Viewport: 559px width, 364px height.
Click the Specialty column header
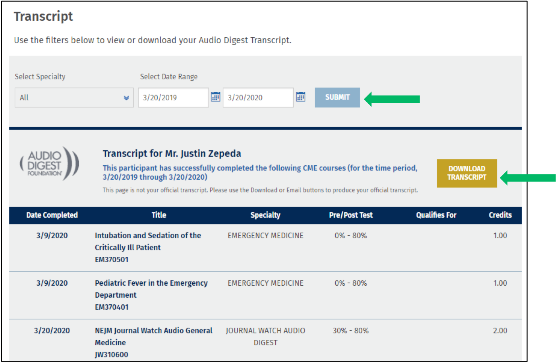[x=265, y=215]
